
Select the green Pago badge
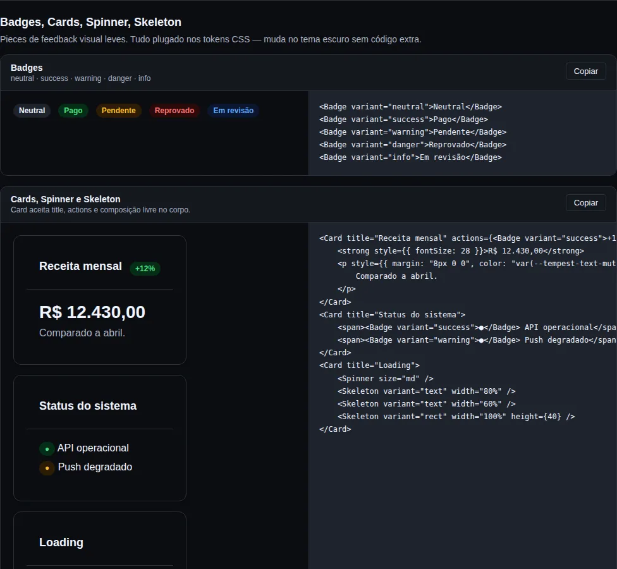point(73,111)
